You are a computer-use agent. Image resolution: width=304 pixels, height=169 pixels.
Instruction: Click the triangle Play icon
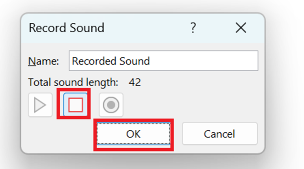[40, 105]
